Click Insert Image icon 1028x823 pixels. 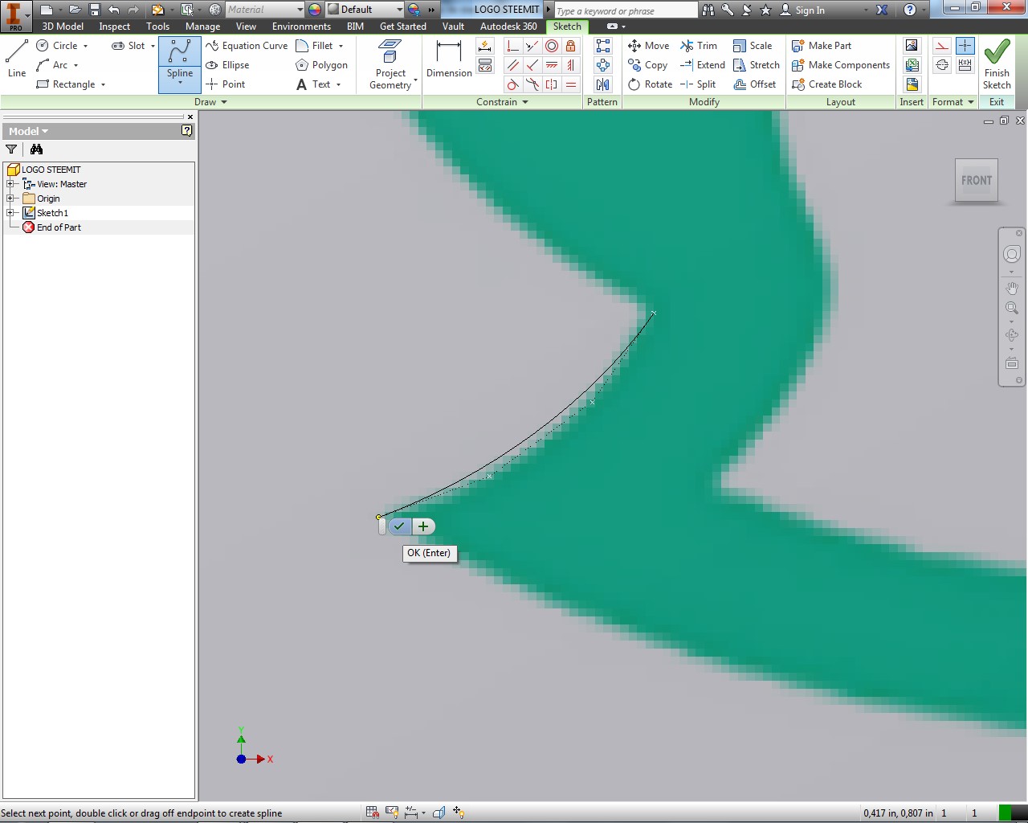click(x=912, y=46)
